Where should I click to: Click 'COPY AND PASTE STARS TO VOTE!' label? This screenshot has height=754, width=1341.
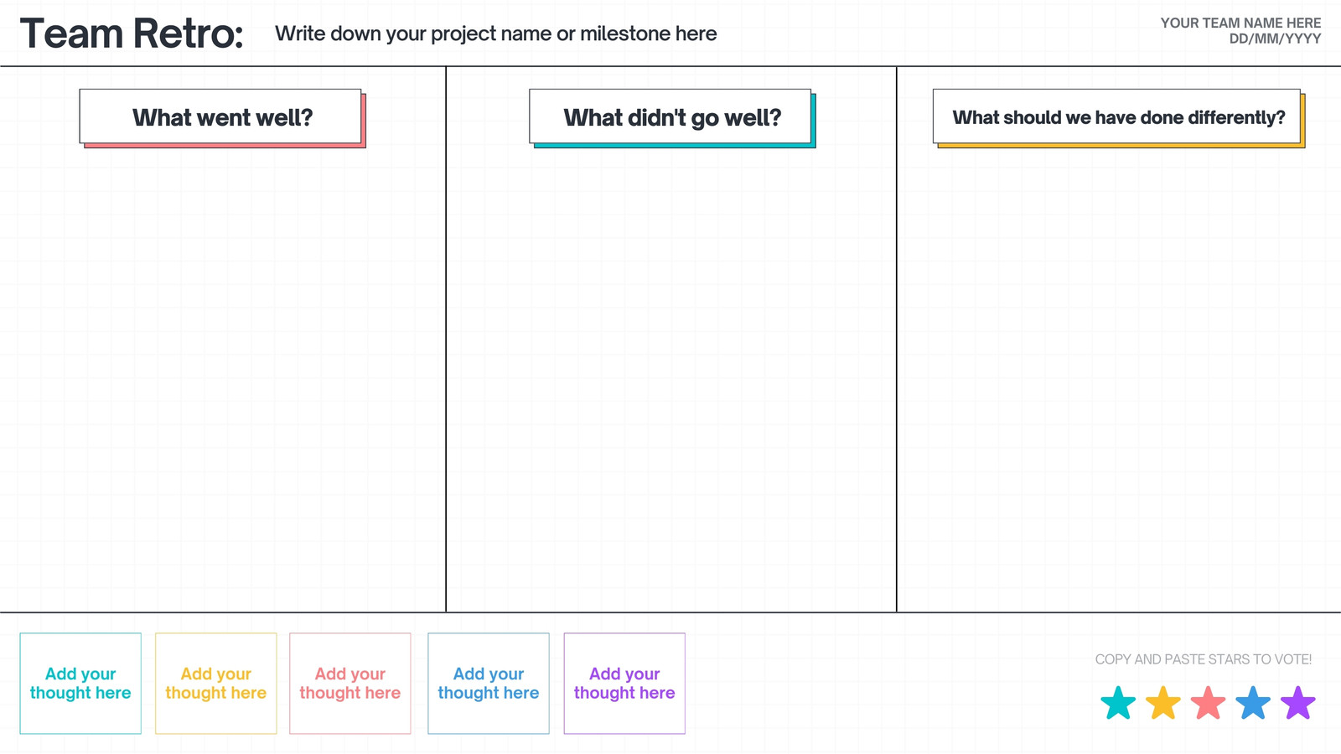(x=1204, y=659)
